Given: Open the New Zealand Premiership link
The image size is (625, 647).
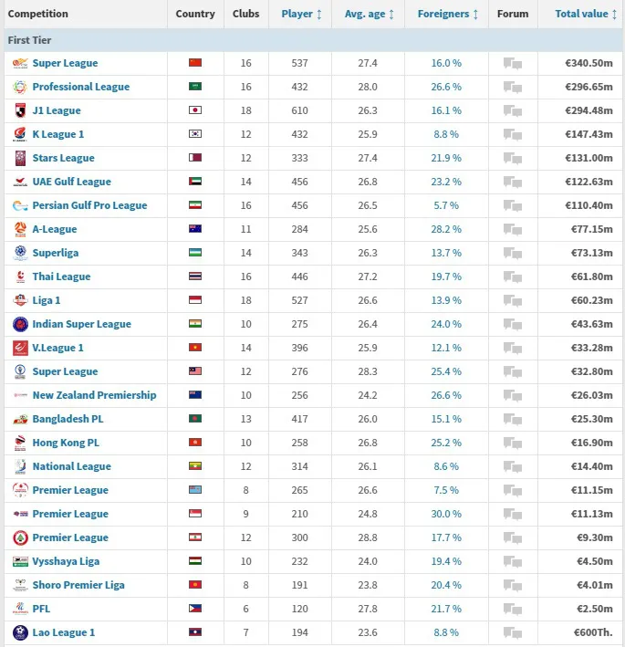Looking at the screenshot, I should (95, 395).
